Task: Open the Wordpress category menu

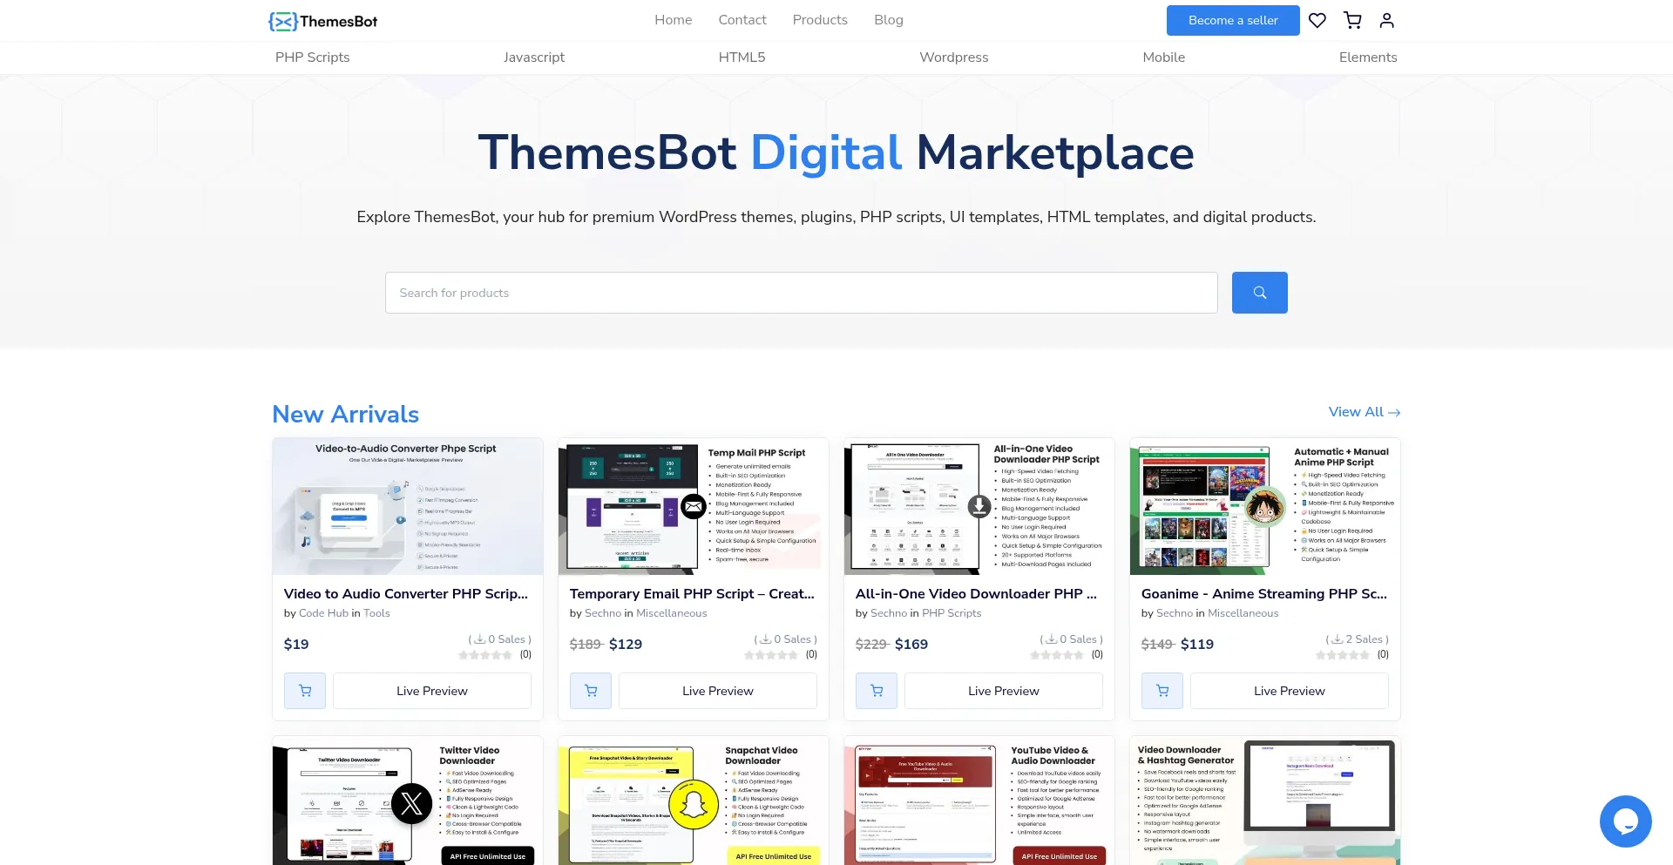Action: pos(953,57)
